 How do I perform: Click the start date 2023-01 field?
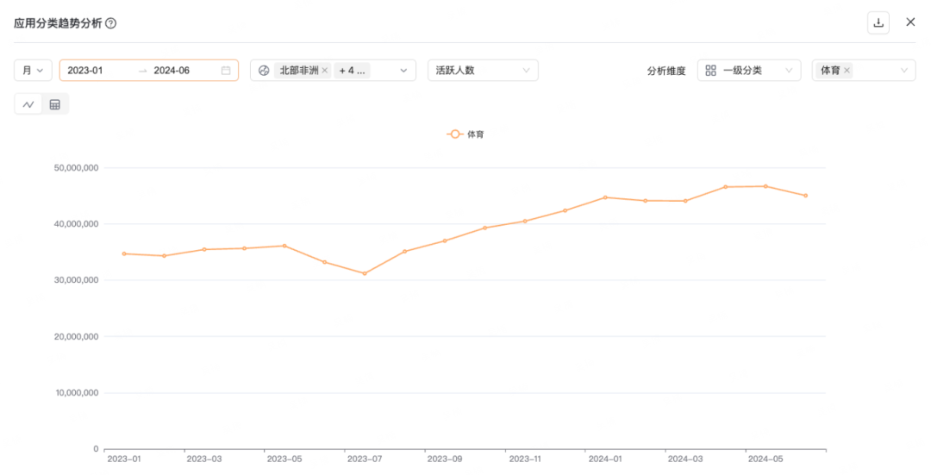85,71
